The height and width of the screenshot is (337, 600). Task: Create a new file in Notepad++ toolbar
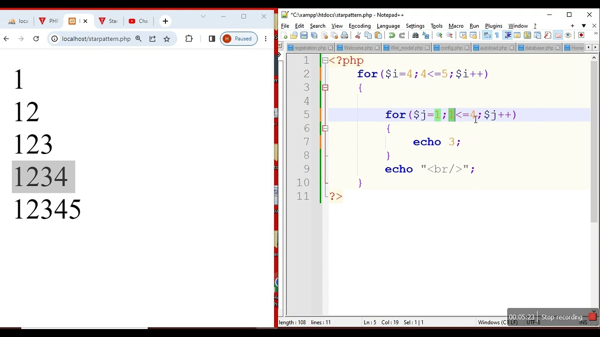coord(284,35)
